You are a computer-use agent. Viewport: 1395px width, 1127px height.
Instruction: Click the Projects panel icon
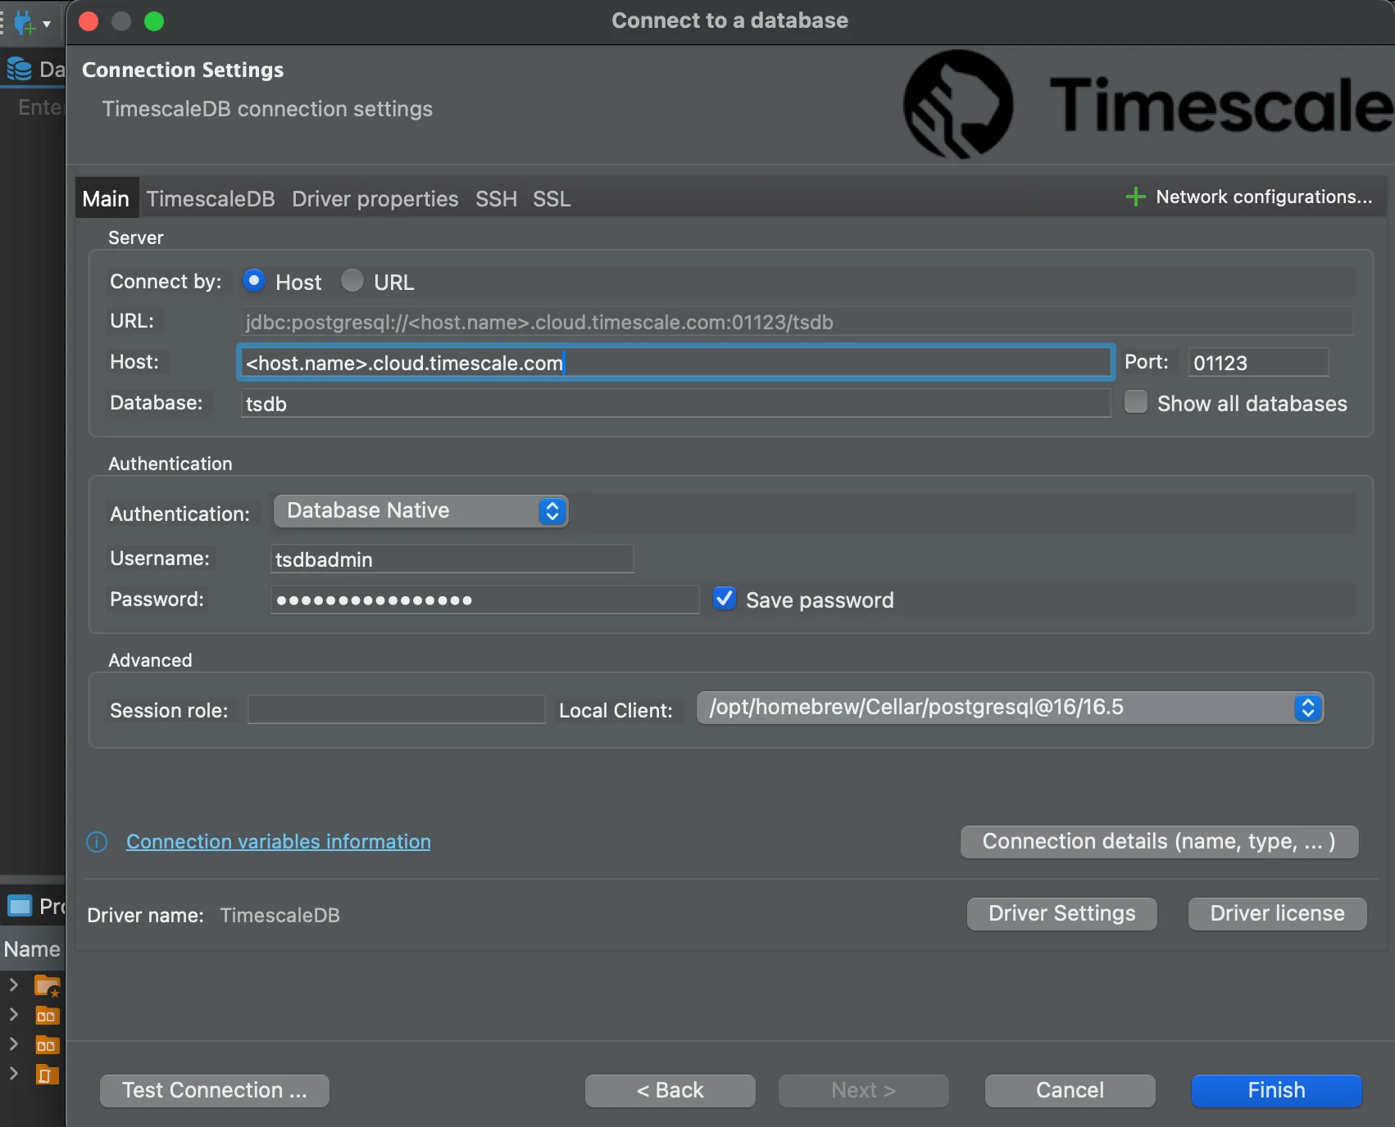click(19, 906)
